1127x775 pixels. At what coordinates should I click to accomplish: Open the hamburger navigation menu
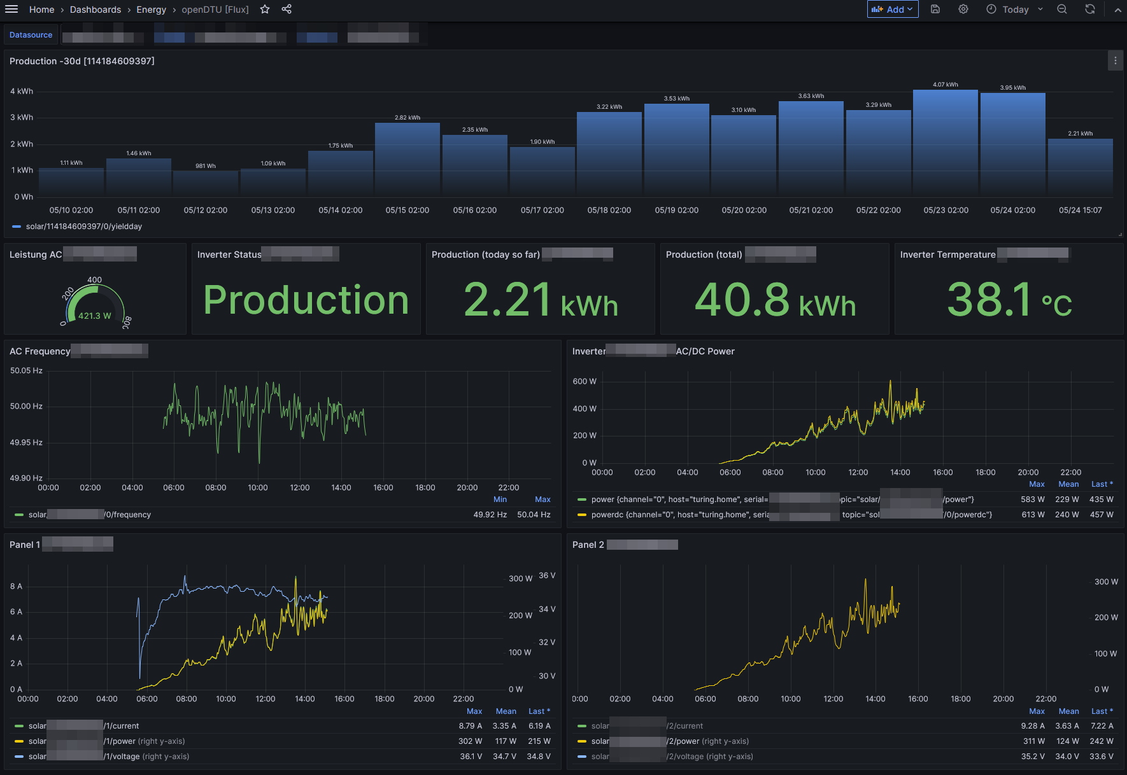[x=11, y=10]
